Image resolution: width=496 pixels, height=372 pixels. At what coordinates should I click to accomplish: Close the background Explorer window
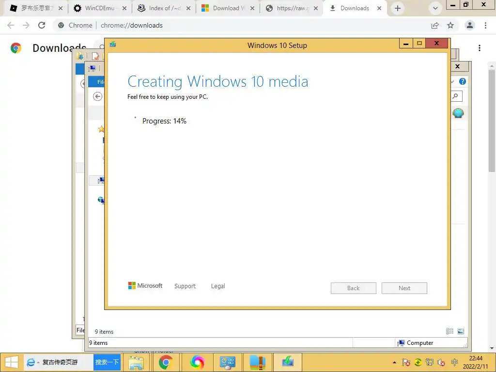click(457, 66)
